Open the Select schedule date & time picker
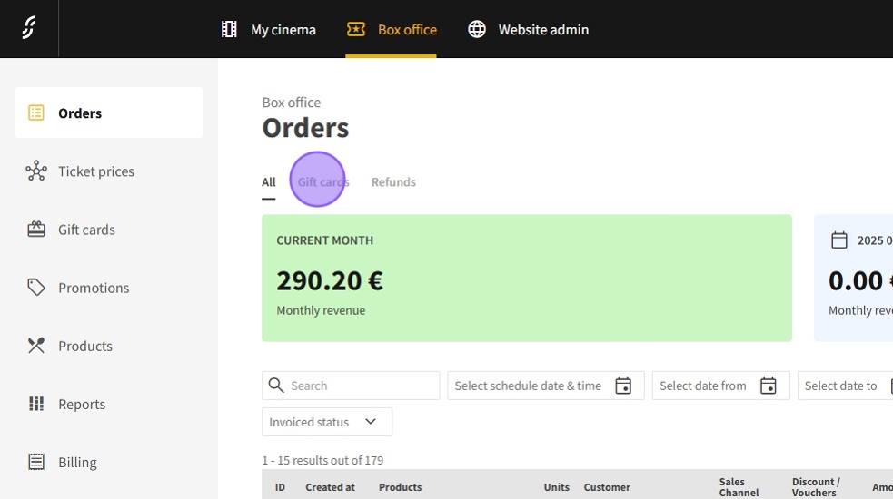The height and width of the screenshot is (499, 893). (529, 386)
